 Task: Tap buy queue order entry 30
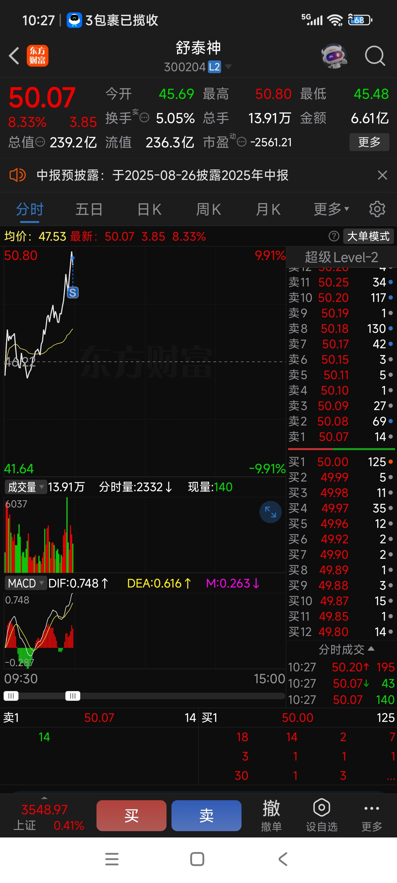242,775
